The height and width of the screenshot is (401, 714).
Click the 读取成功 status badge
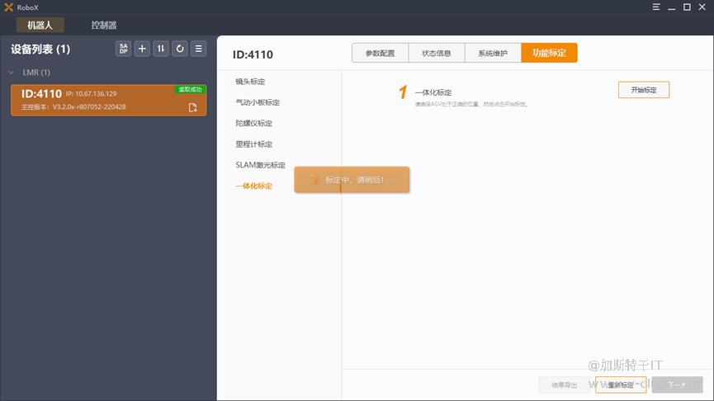point(190,89)
